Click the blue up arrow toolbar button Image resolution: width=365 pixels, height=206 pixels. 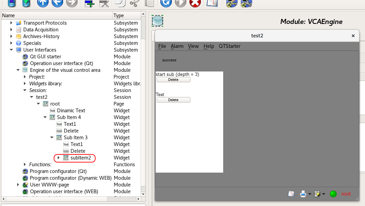[x=43, y=3]
